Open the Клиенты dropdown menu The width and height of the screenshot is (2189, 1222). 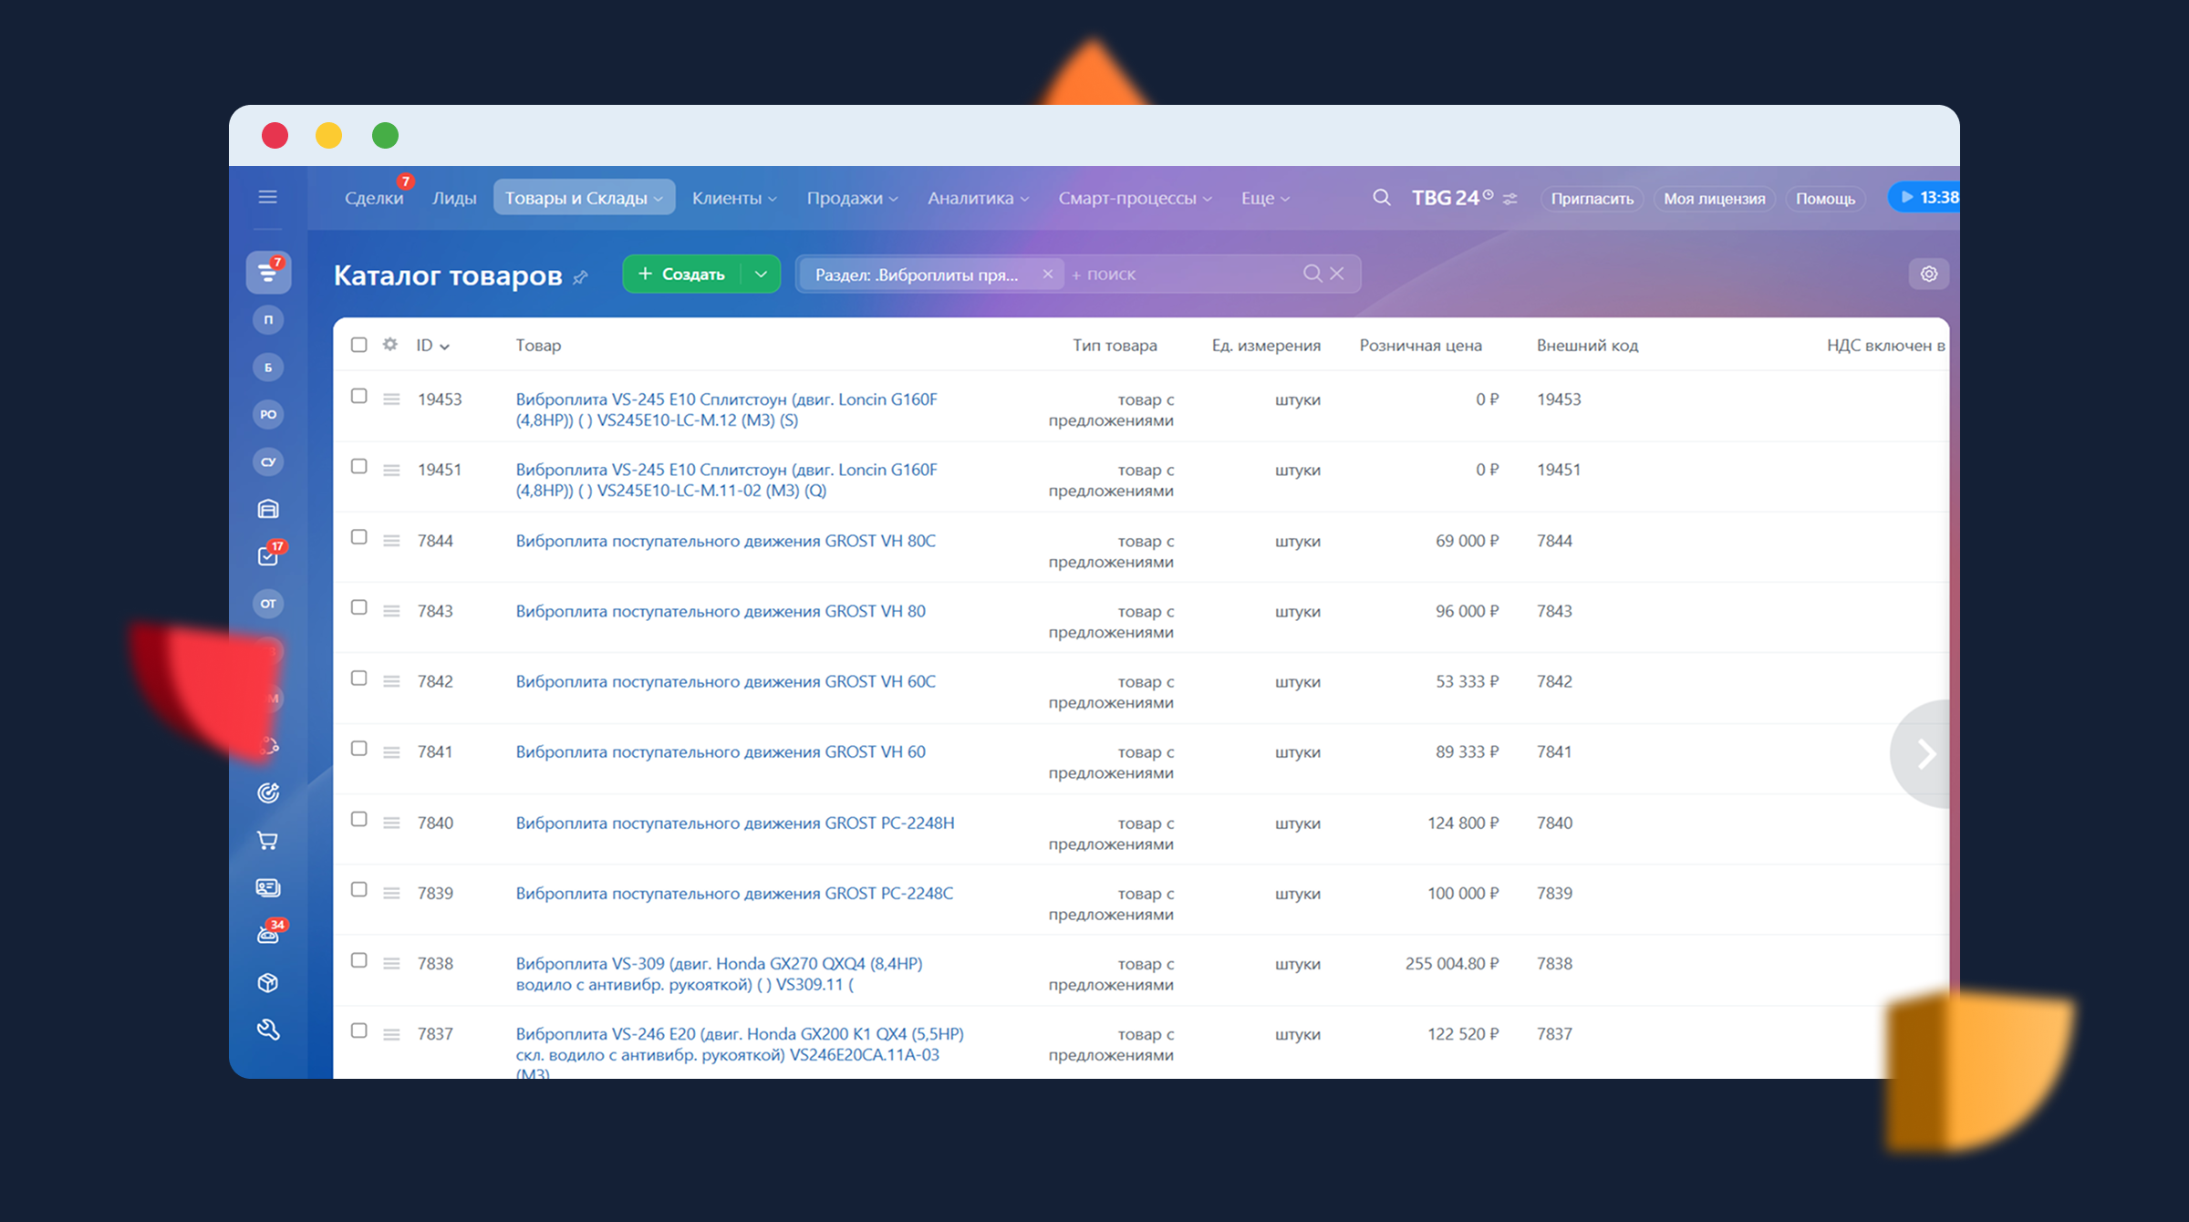tap(733, 198)
